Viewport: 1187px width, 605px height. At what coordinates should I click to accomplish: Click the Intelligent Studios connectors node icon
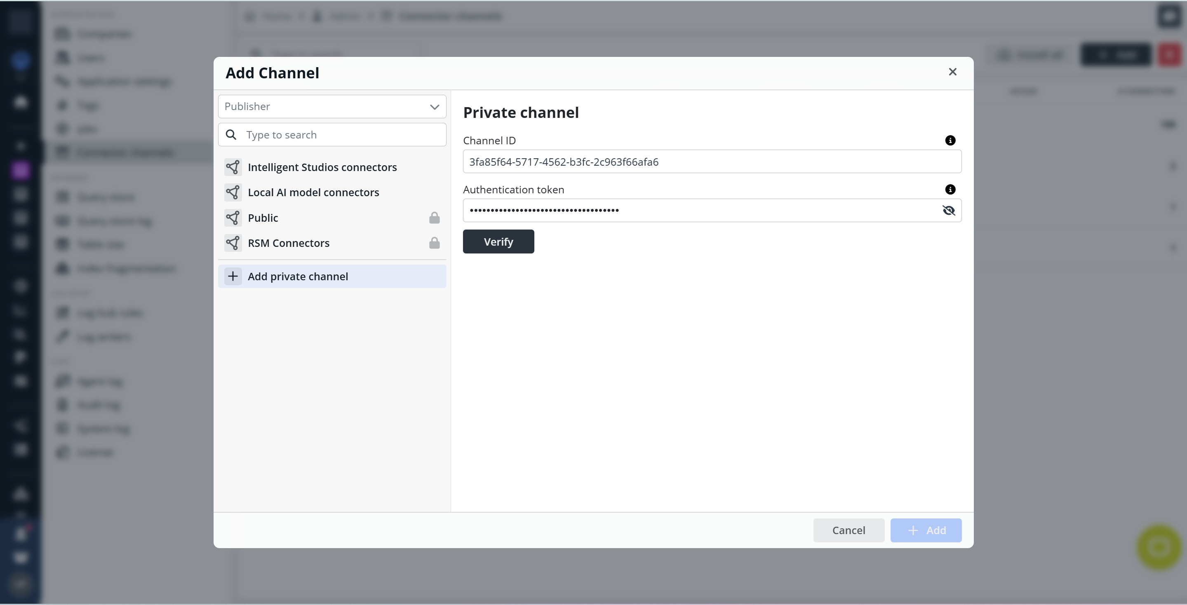(x=233, y=167)
